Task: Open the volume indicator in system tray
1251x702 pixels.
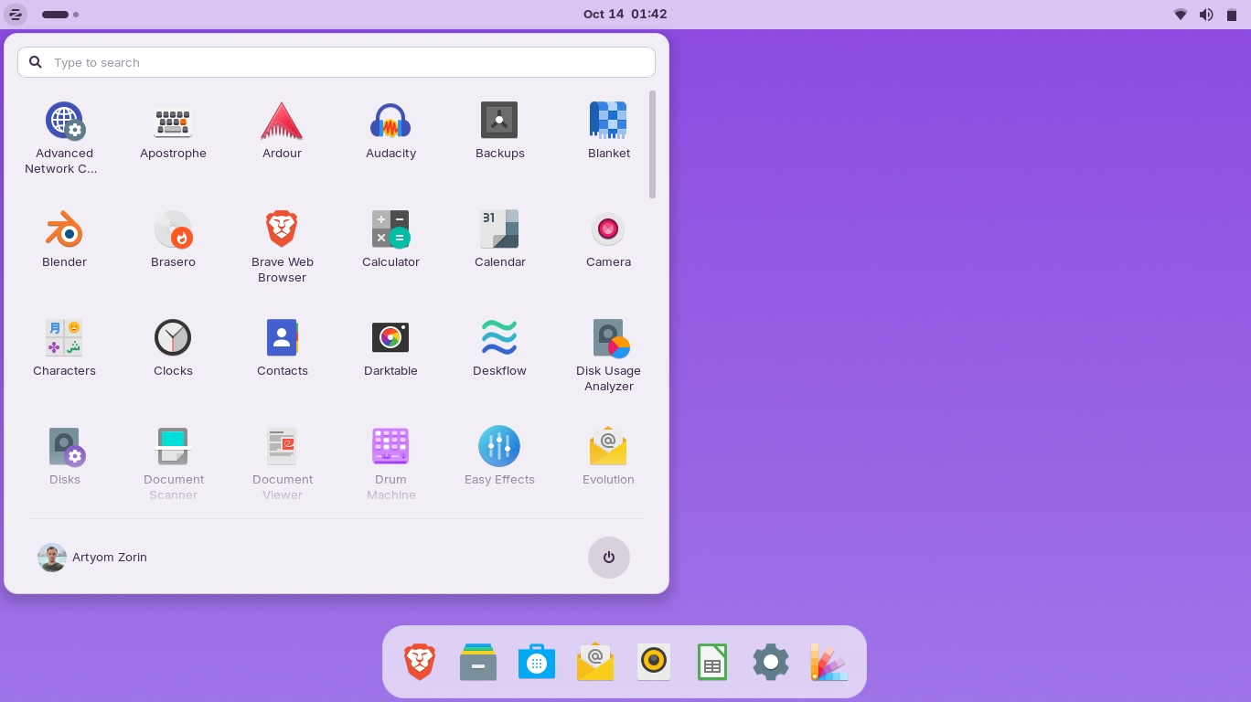Action: (1206, 15)
